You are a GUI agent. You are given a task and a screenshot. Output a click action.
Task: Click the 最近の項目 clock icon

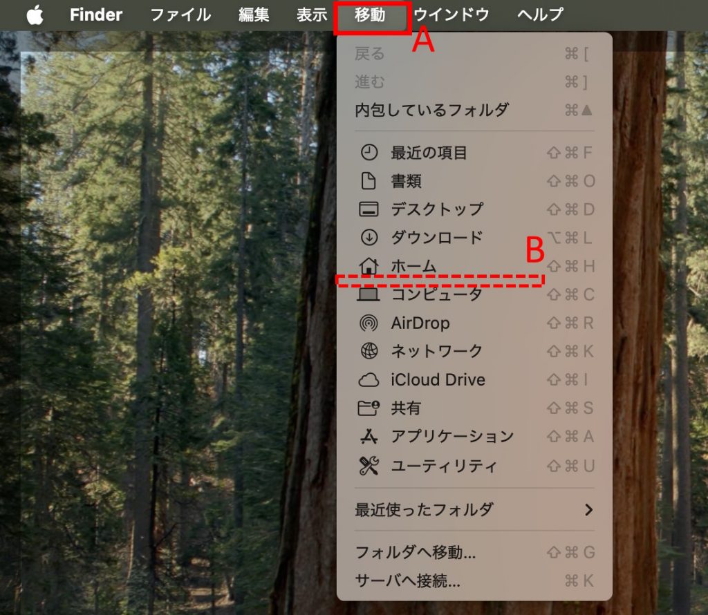click(369, 153)
